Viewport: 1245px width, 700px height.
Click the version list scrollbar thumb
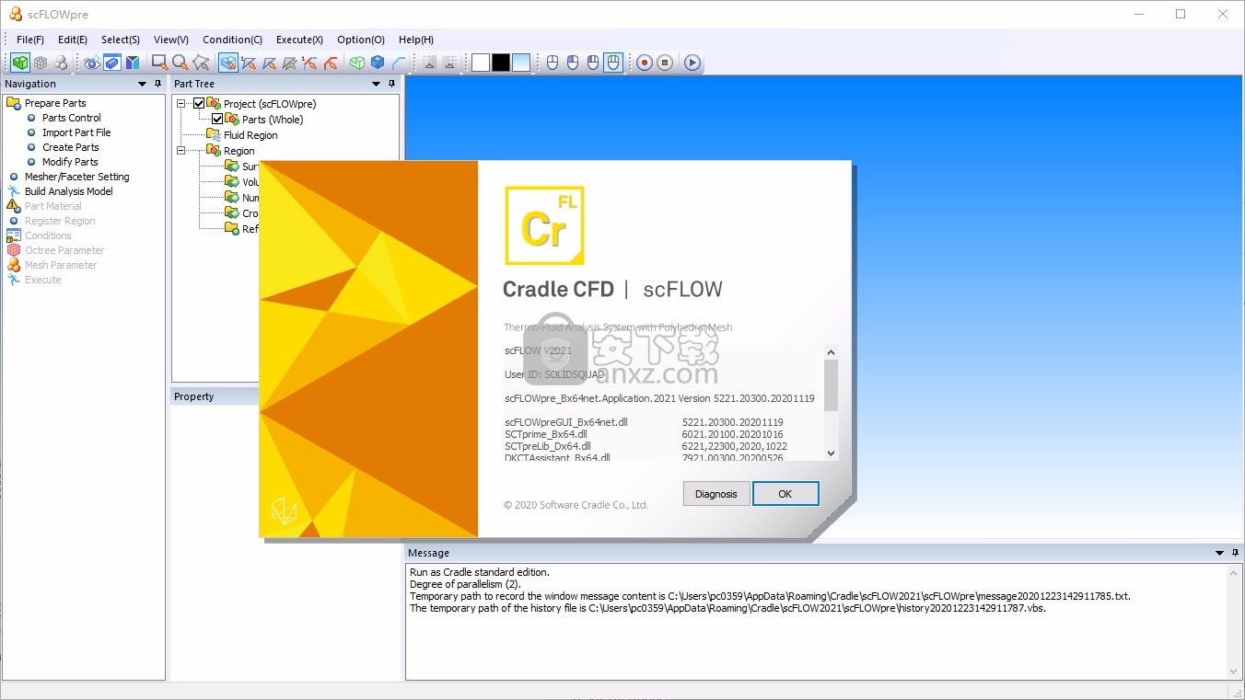pyautogui.click(x=832, y=384)
